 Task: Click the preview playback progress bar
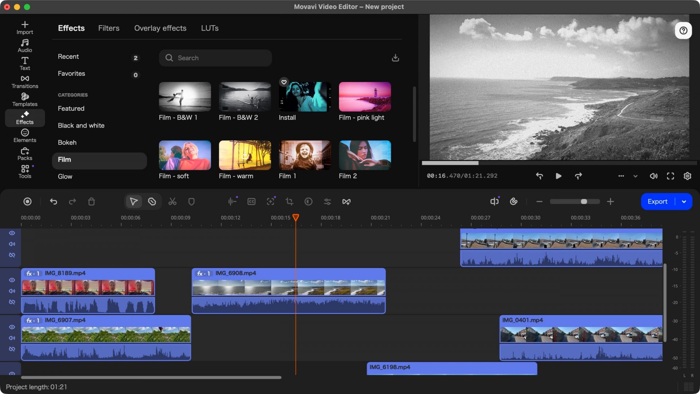(559, 163)
